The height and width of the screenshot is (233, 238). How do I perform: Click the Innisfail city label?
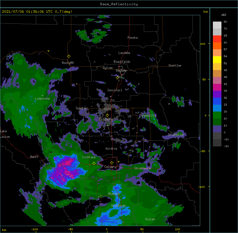click(x=115, y=90)
